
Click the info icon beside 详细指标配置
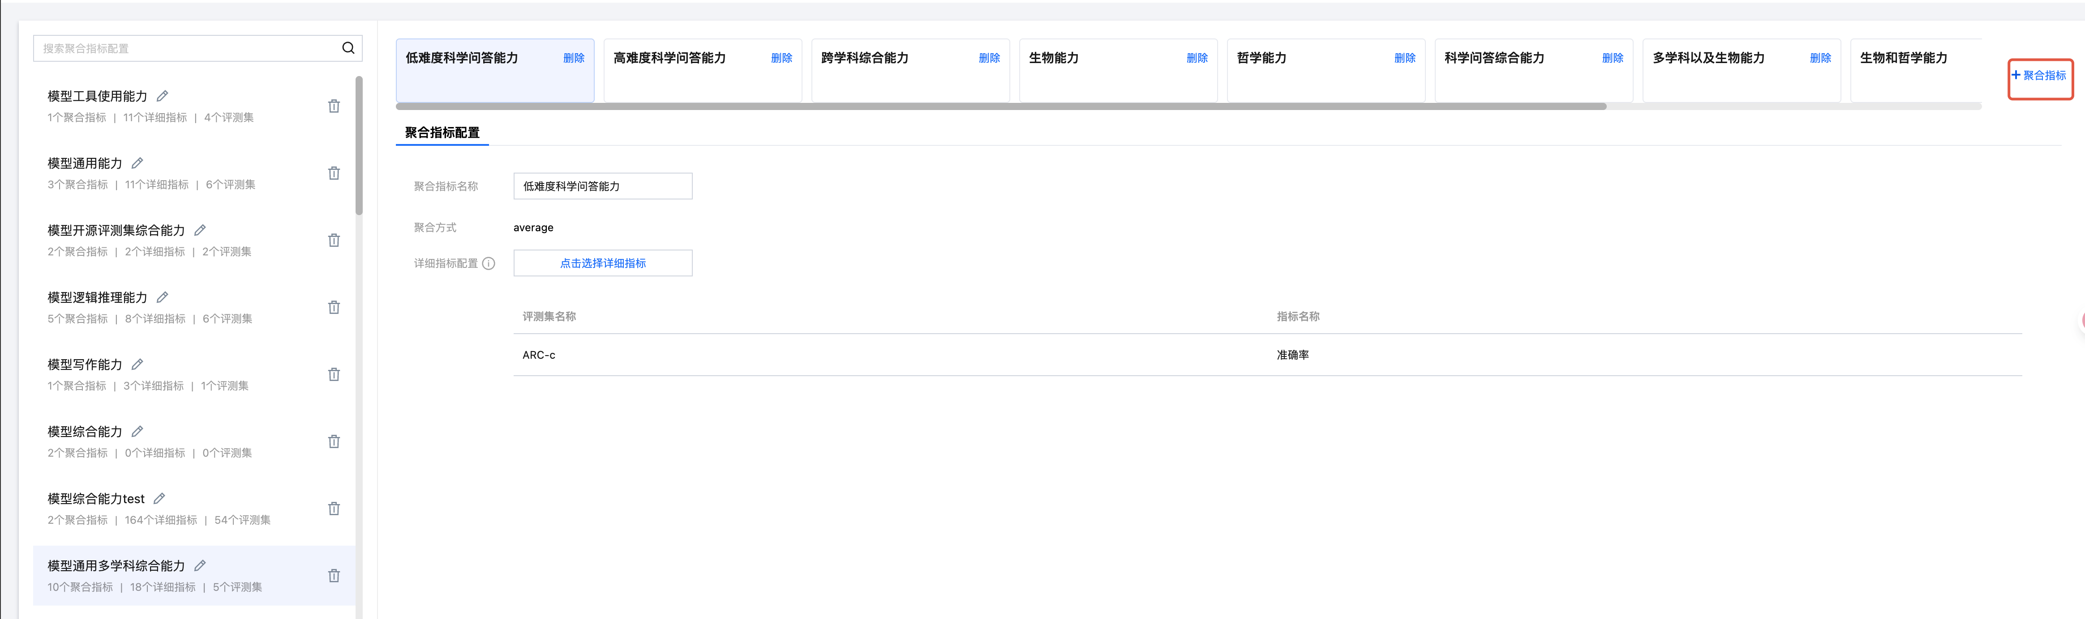489,263
